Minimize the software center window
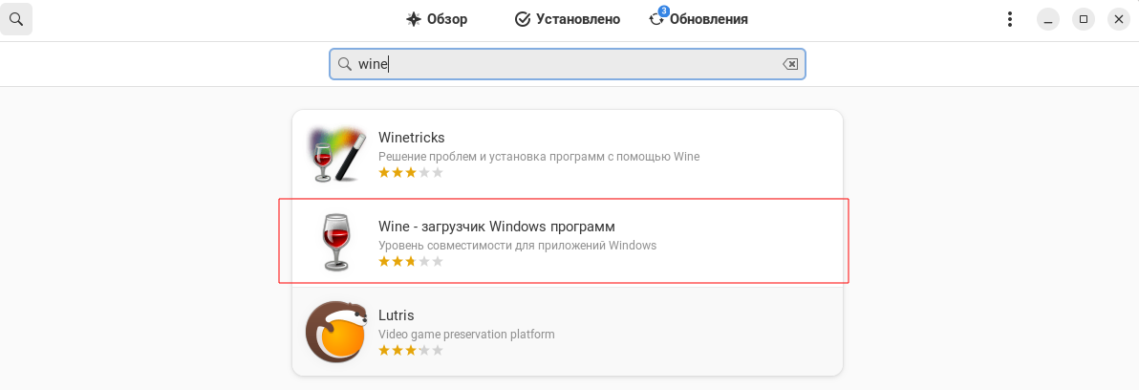The width and height of the screenshot is (1139, 390). [x=1049, y=19]
